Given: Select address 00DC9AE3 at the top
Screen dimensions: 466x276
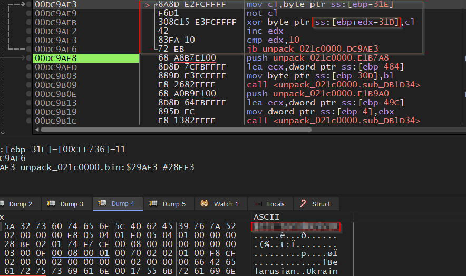Looking at the screenshot, I should (x=56, y=4).
